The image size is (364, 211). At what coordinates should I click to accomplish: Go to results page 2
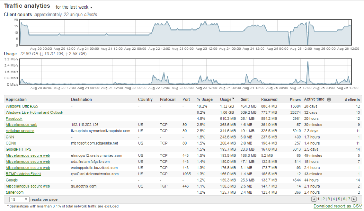pos(323,199)
